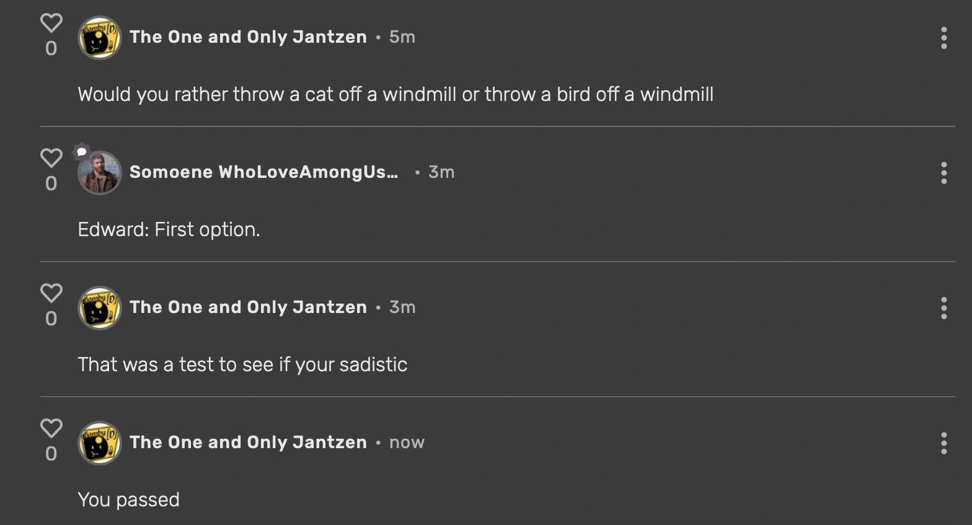972x525 pixels.
Task: Like the 'sadistic test' comment
Action: [51, 294]
